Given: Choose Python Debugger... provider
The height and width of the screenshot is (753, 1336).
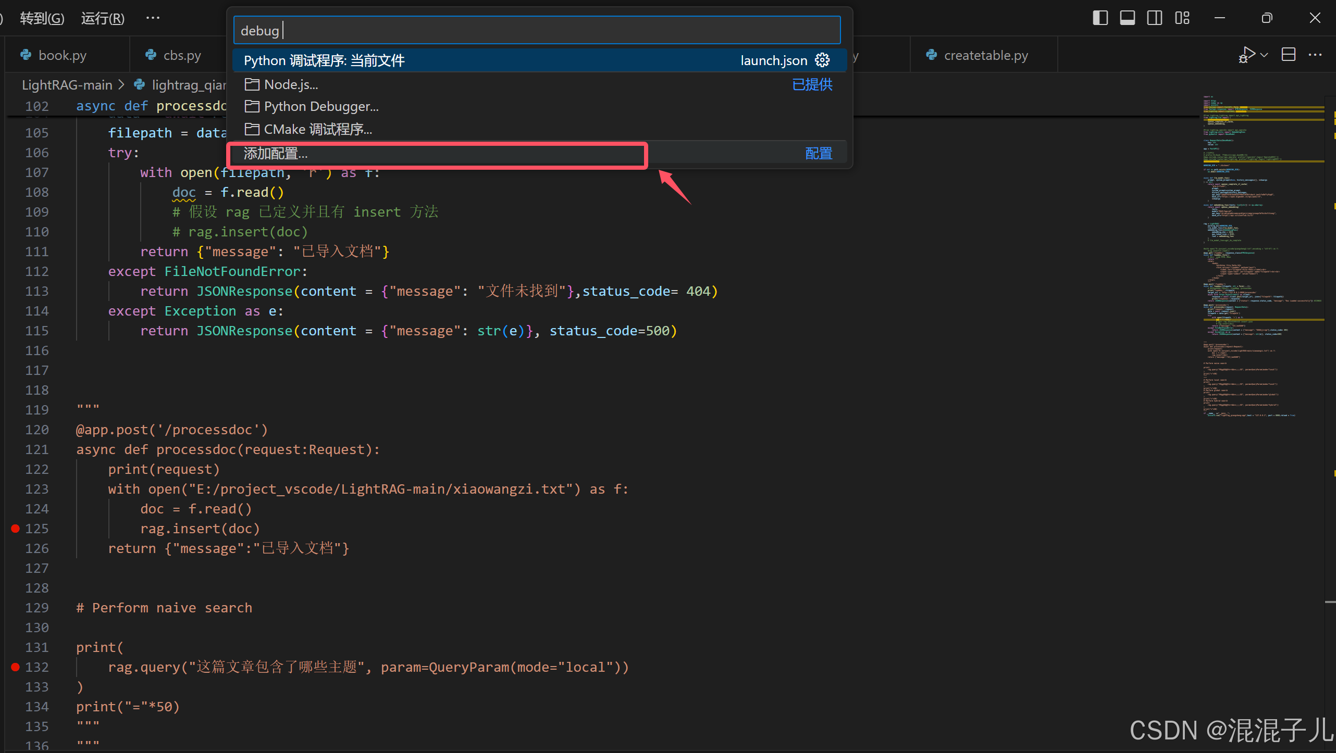Looking at the screenshot, I should click(x=539, y=107).
